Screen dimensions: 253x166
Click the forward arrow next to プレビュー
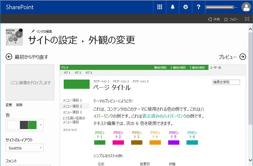[243, 57]
